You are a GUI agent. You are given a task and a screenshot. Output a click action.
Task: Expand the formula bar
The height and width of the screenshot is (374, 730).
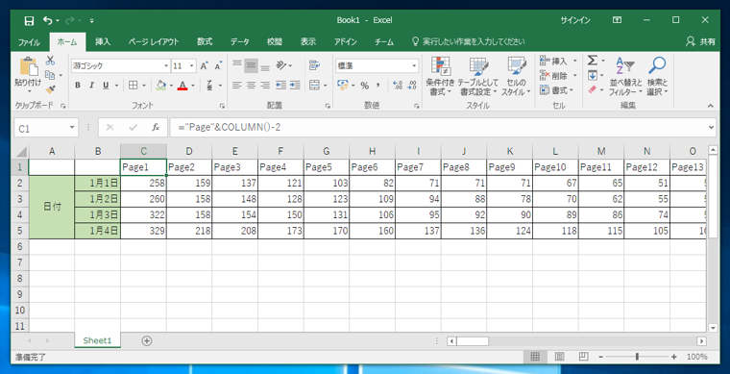(711, 127)
